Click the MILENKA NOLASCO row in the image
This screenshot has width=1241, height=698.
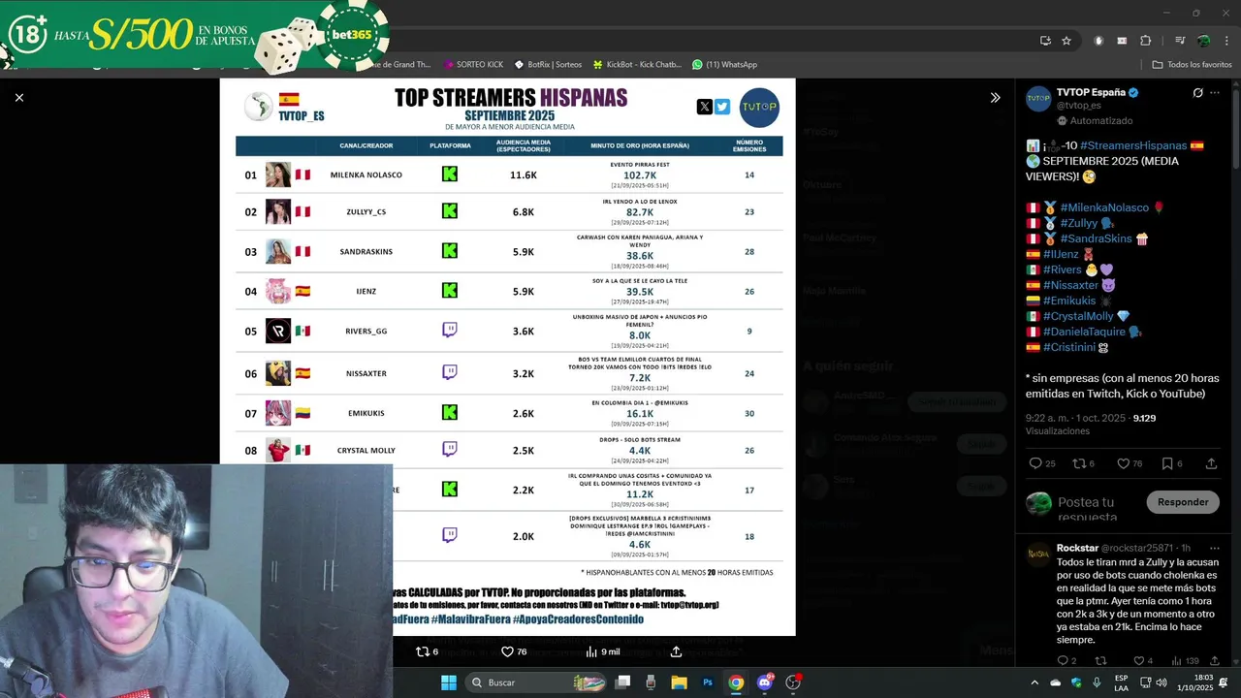pyautogui.click(x=509, y=174)
